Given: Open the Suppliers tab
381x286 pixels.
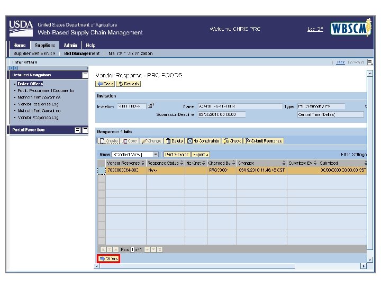Looking at the screenshot, I should click(44, 45).
